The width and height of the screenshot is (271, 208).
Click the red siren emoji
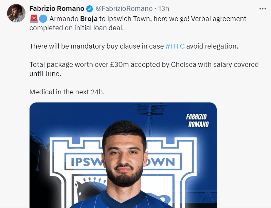coord(34,19)
